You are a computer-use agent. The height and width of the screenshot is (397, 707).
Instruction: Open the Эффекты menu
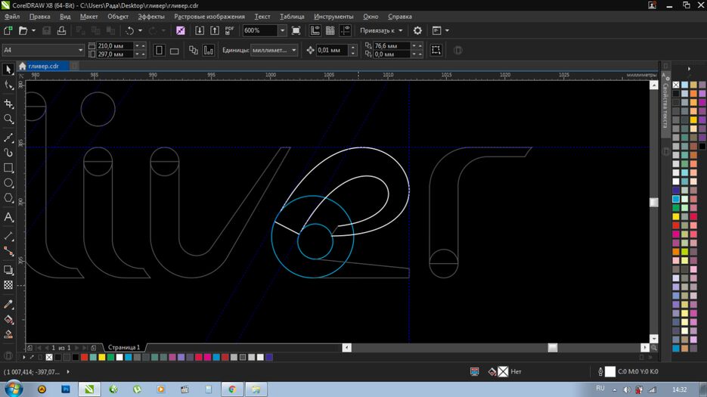(151, 16)
